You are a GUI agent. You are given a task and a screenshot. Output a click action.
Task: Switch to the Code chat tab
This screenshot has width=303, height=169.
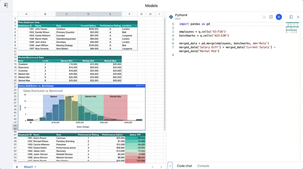(184, 166)
